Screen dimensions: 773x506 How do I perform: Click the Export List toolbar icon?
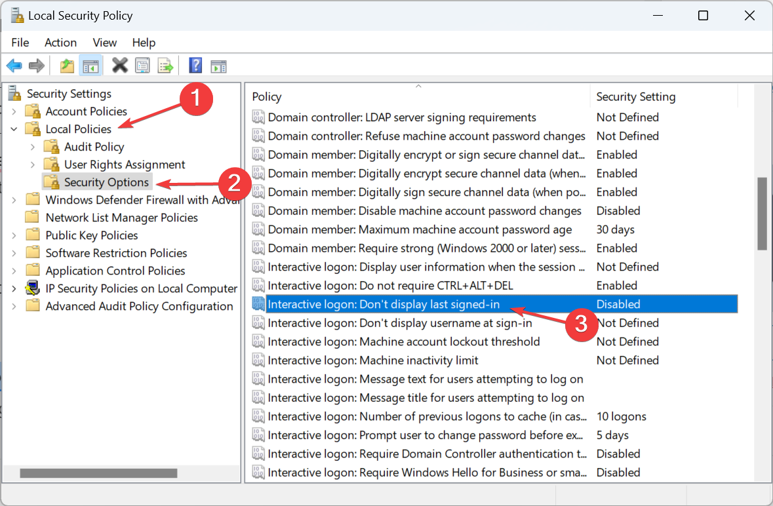(166, 66)
